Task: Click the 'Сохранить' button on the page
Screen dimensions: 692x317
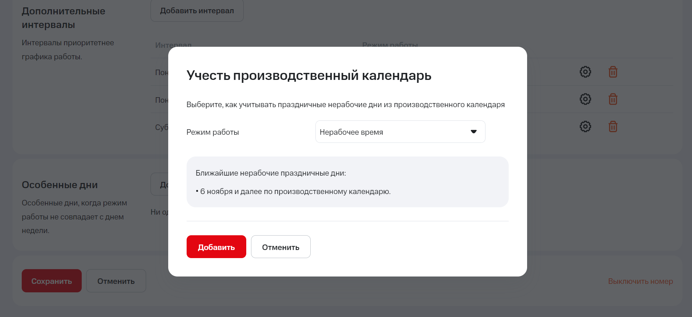Action: click(x=52, y=281)
